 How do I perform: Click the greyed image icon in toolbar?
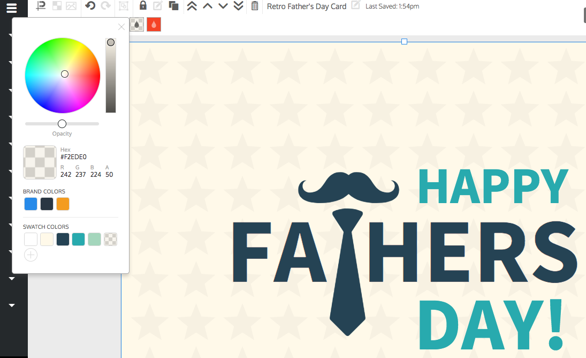pos(71,5)
